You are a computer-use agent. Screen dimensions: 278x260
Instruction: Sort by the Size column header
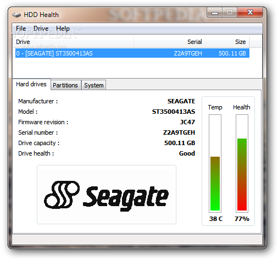(227, 42)
